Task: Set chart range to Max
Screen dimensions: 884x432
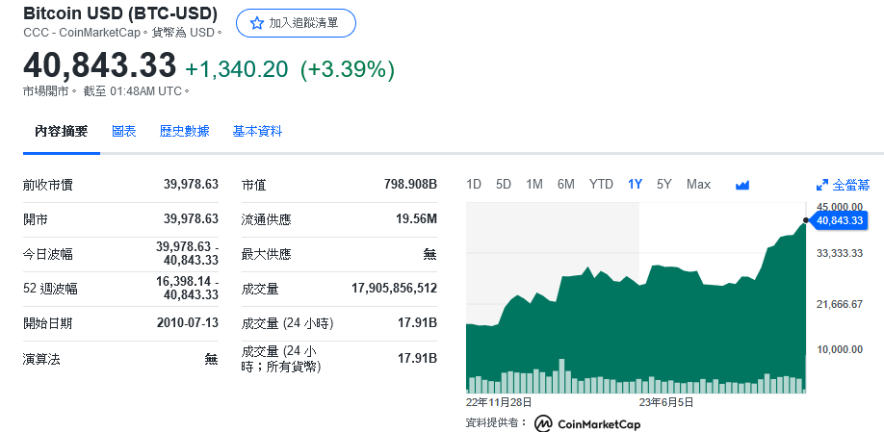Action: 698,184
